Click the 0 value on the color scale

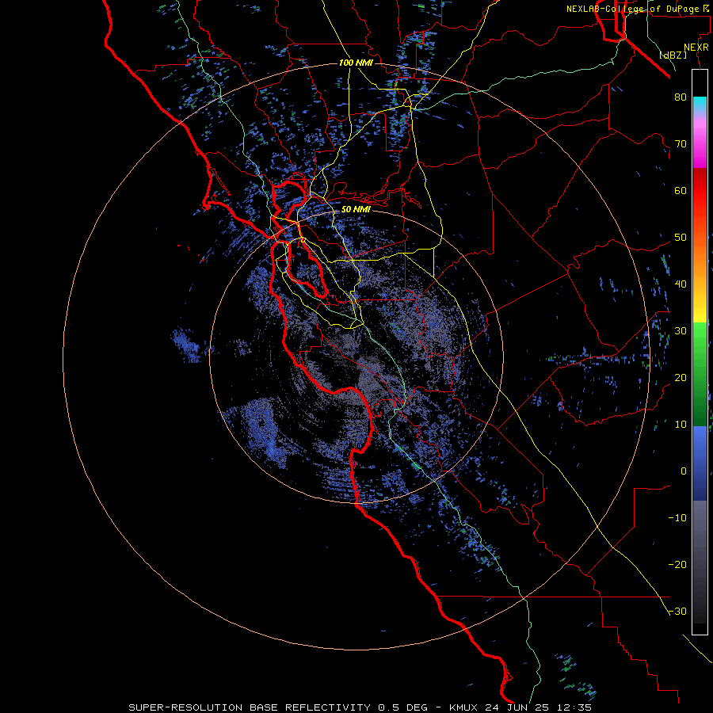click(684, 471)
